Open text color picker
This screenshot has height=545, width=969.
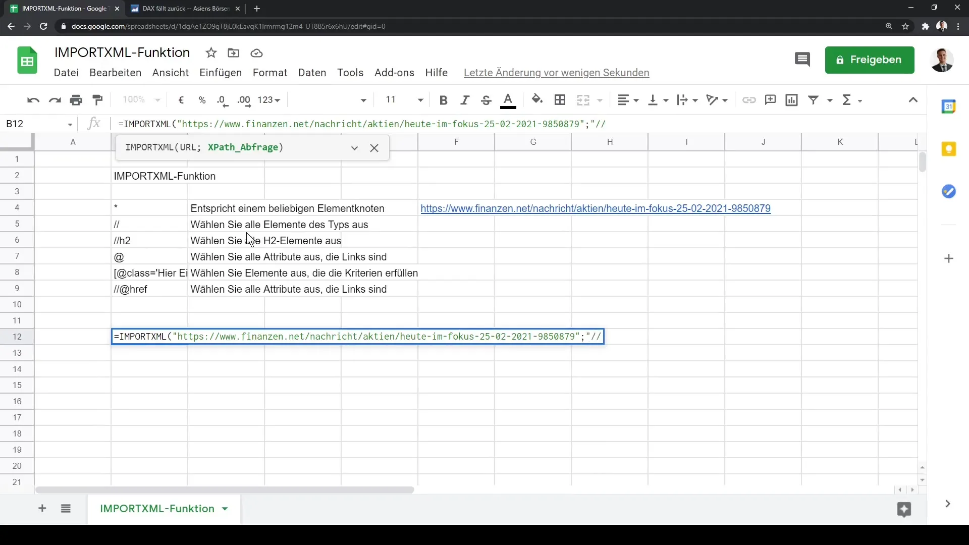coord(508,100)
